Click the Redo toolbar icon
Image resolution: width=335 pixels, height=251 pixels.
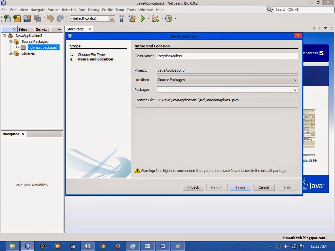coord(60,19)
